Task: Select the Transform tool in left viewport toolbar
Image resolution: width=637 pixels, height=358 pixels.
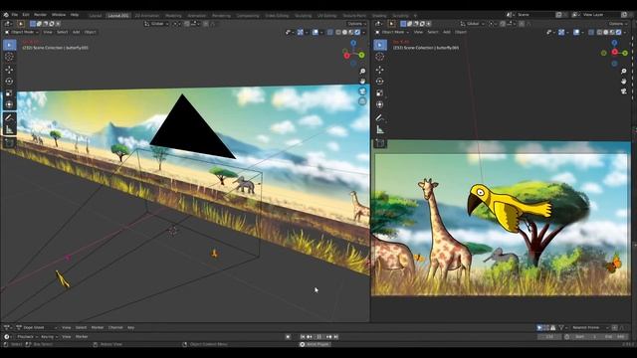Action: [9, 104]
